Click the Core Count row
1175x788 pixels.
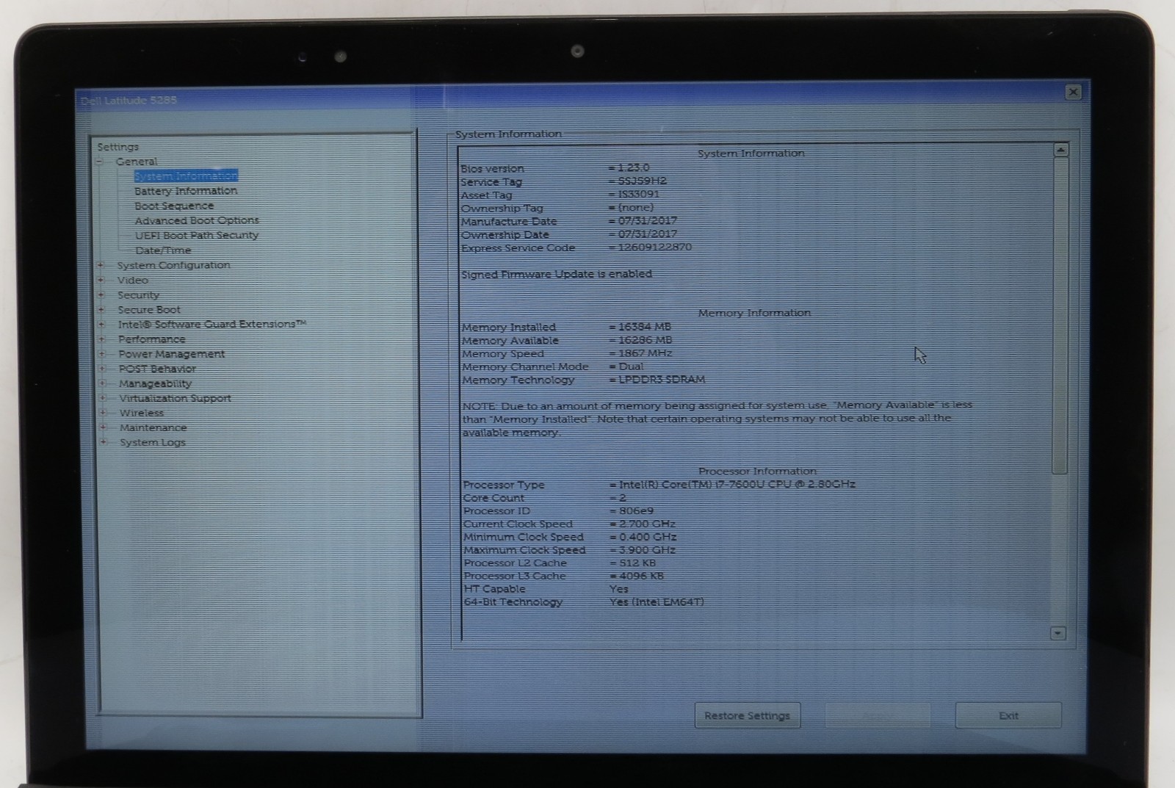coord(545,498)
